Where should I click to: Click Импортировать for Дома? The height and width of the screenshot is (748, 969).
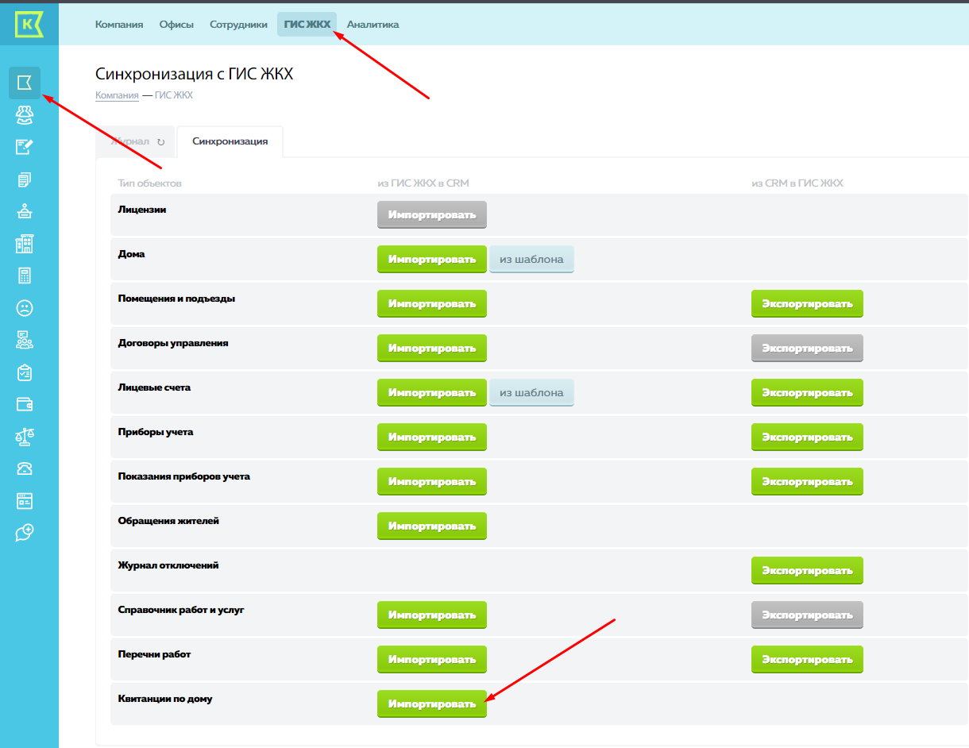(432, 259)
